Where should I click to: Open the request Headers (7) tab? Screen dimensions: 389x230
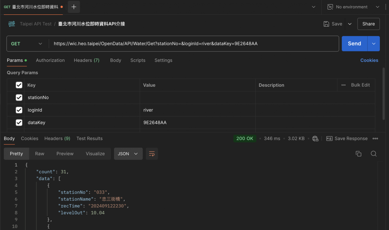coord(87,60)
